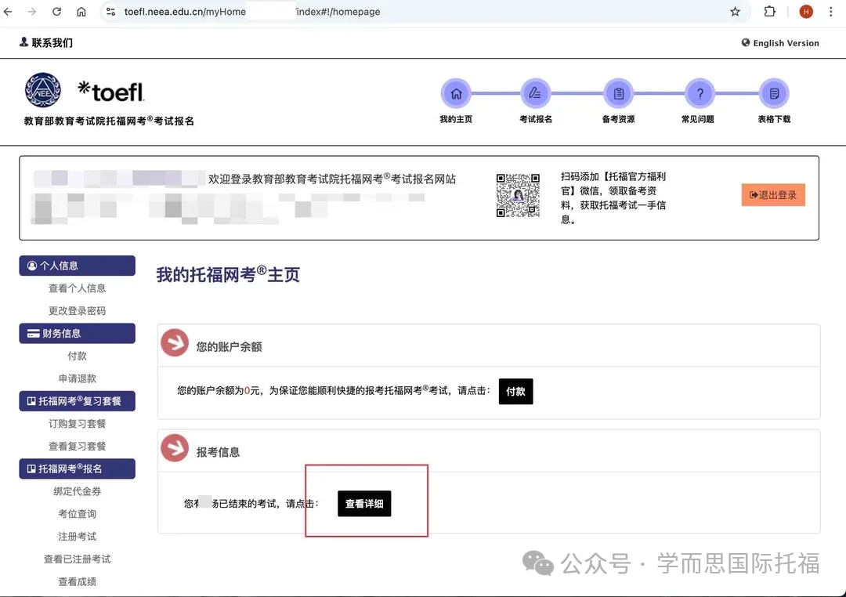The width and height of the screenshot is (846, 597).
Task: Click the browser home button
Action: (x=81, y=12)
